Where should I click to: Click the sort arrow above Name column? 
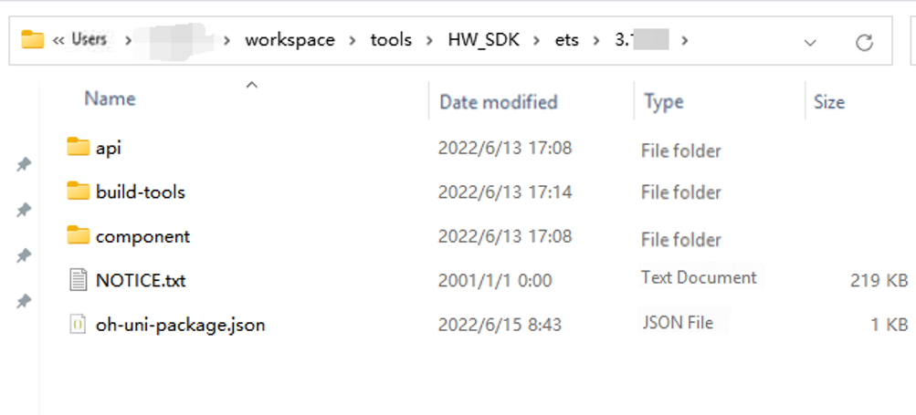pos(252,85)
